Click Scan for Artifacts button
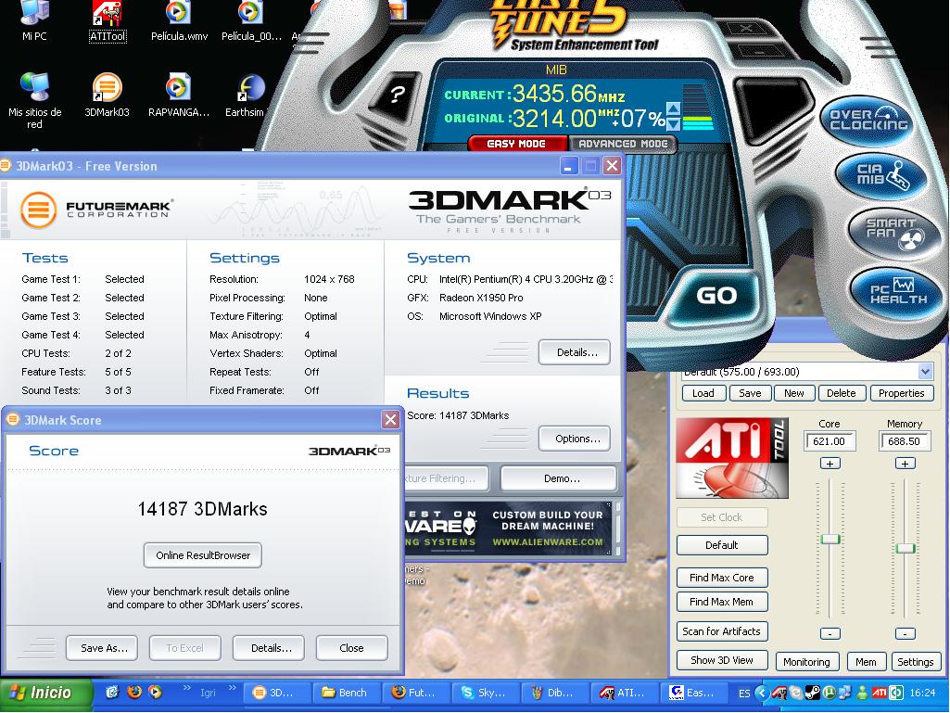Image resolution: width=950 pixels, height=713 pixels. coord(721,631)
